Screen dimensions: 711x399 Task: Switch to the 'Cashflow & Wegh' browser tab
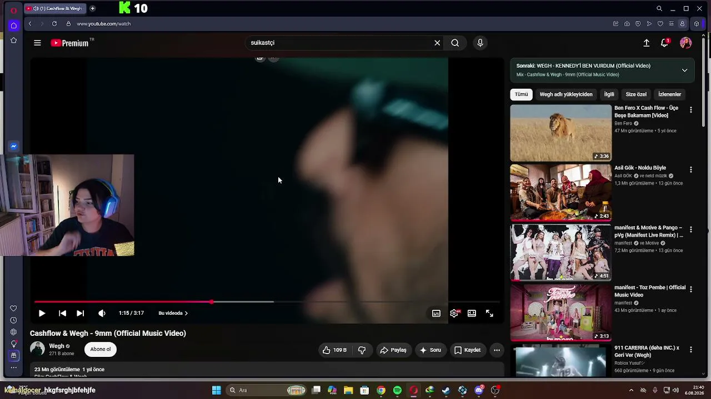point(56,8)
